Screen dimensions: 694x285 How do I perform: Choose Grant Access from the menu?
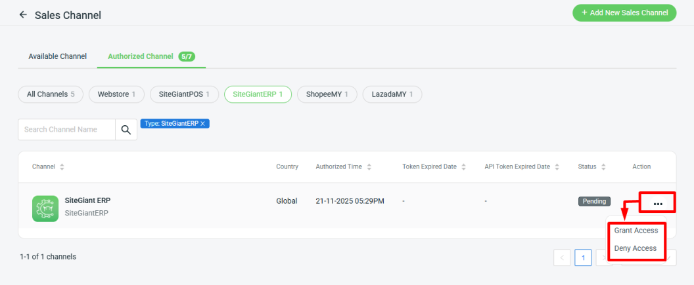(x=636, y=231)
